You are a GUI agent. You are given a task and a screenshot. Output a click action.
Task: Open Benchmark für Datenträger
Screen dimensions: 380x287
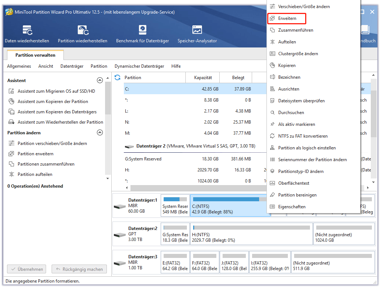tap(143, 34)
